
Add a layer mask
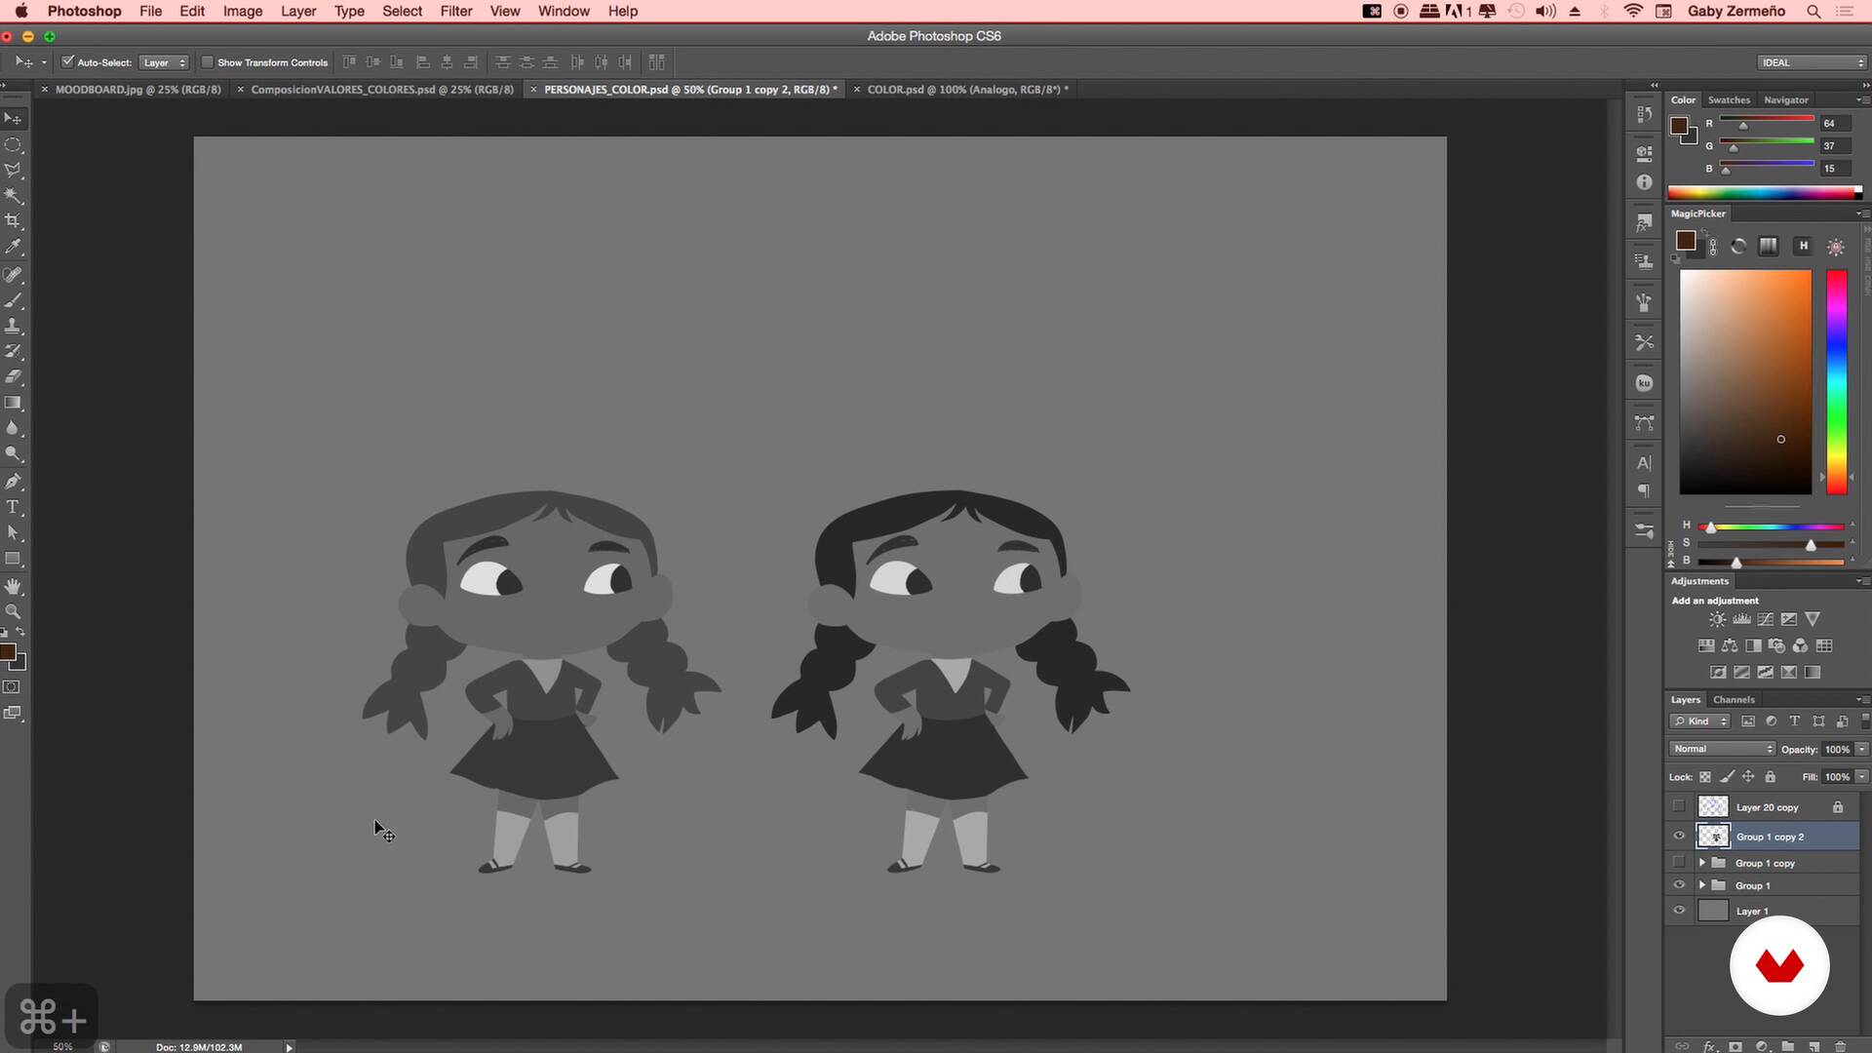[1735, 1046]
